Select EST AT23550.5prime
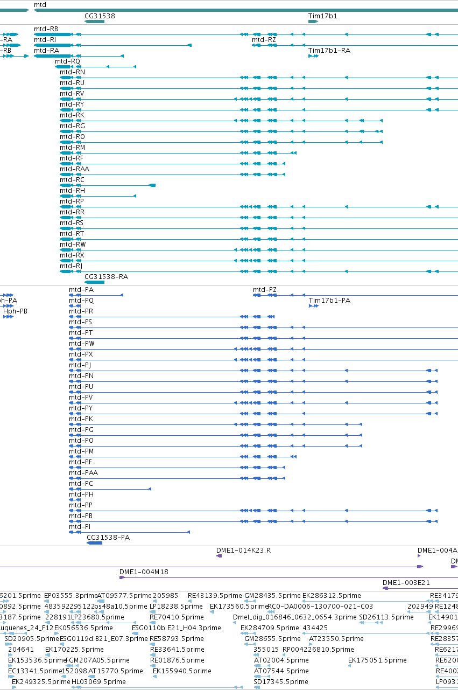 (x=336, y=639)
